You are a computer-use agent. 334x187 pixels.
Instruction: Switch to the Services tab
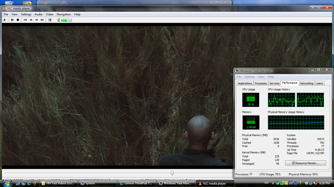pos(274,83)
